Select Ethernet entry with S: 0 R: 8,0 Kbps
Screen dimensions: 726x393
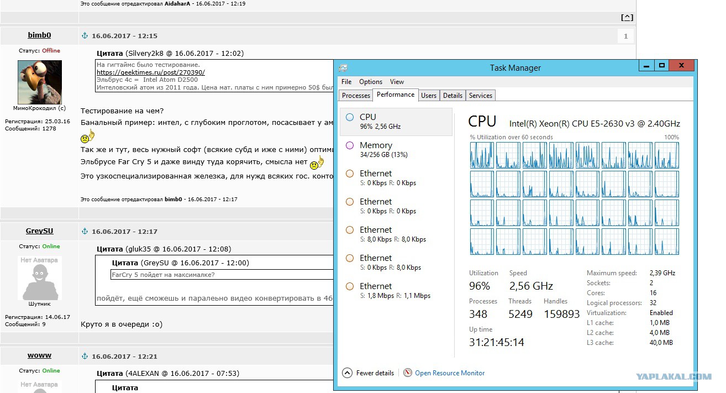(x=396, y=263)
